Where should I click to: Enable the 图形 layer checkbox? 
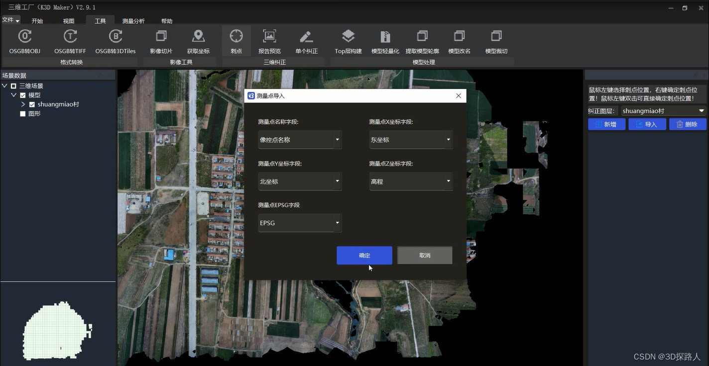(22, 114)
